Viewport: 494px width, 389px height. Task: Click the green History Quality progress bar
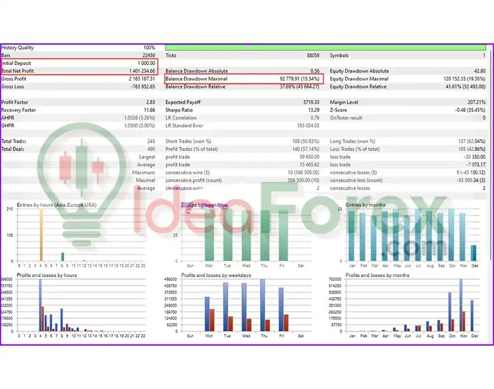pyautogui.click(x=325, y=48)
